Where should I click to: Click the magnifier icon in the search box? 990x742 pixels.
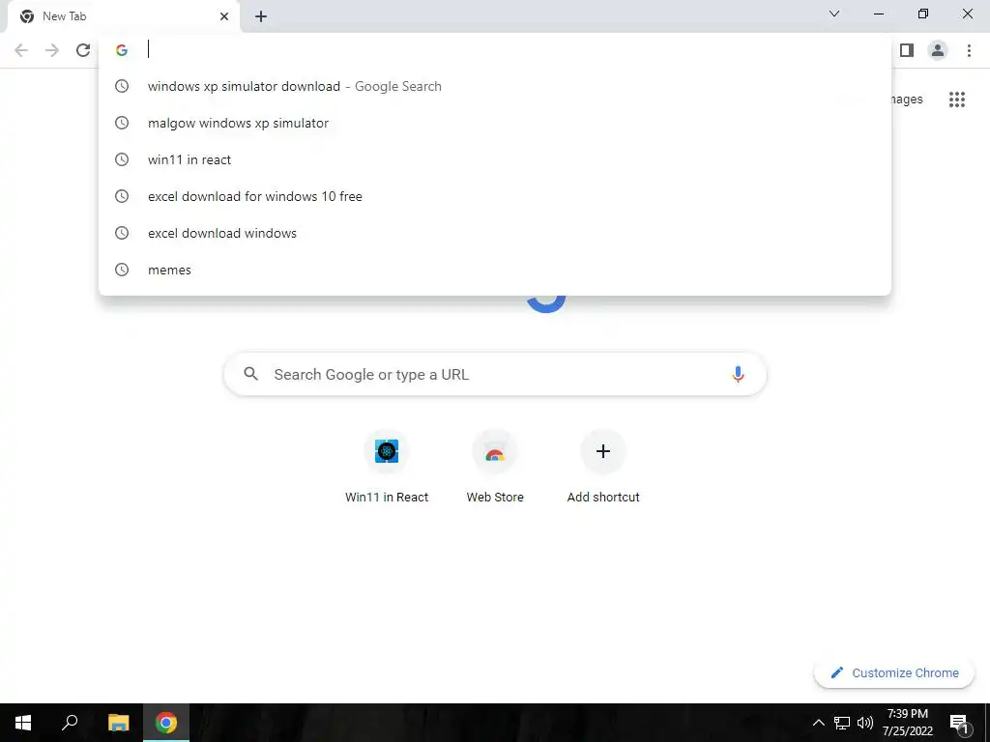(250, 374)
